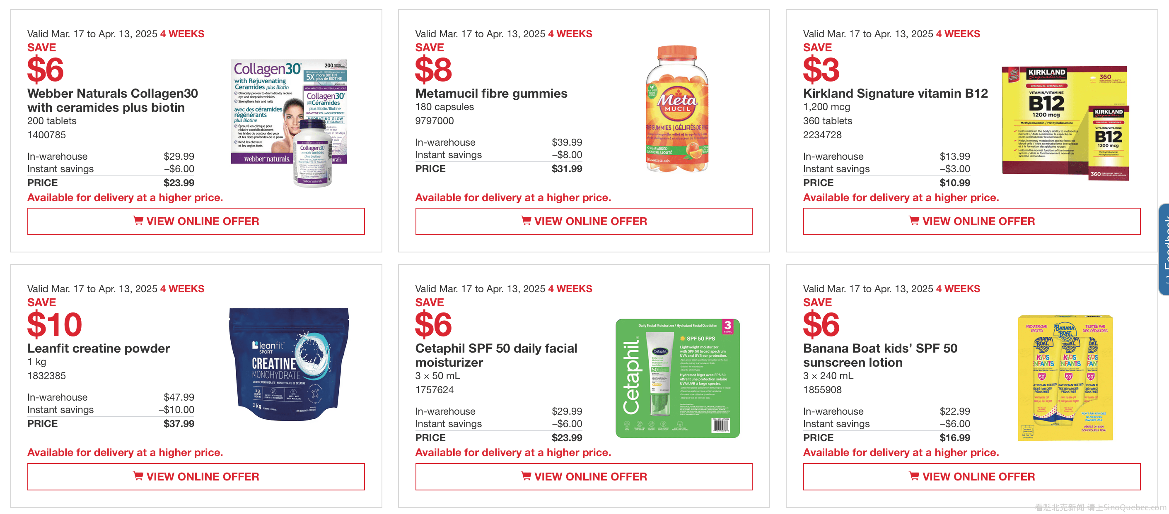The height and width of the screenshot is (514, 1169).
Task: View online offer for Banana Boat sunscreen
Action: click(x=971, y=476)
